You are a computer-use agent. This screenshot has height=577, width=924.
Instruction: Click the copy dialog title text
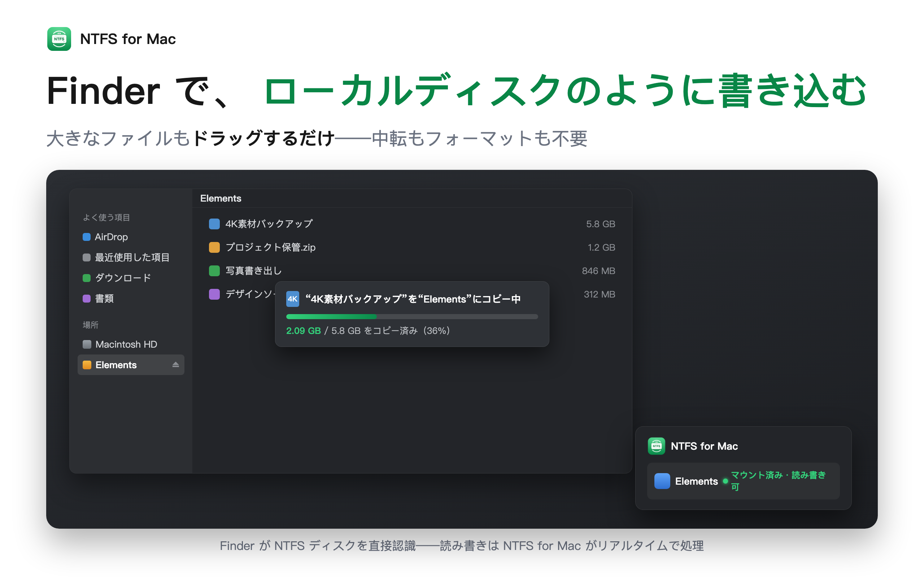[x=413, y=299]
